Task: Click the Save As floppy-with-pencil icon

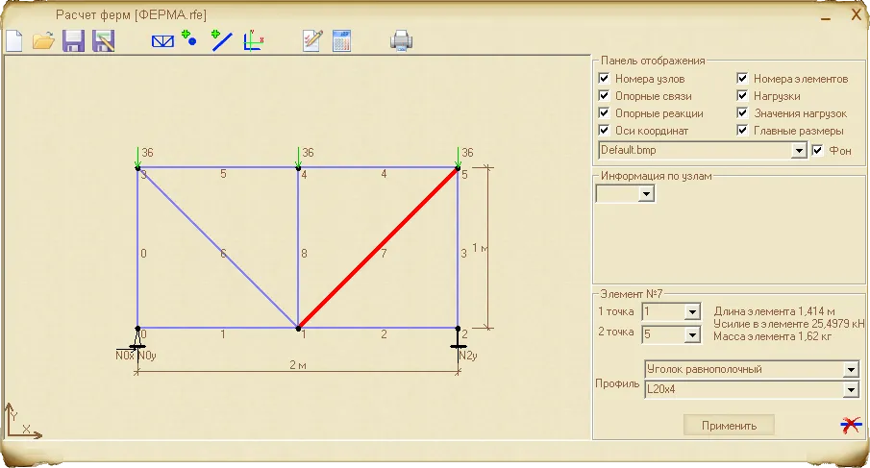Action: pyautogui.click(x=103, y=41)
